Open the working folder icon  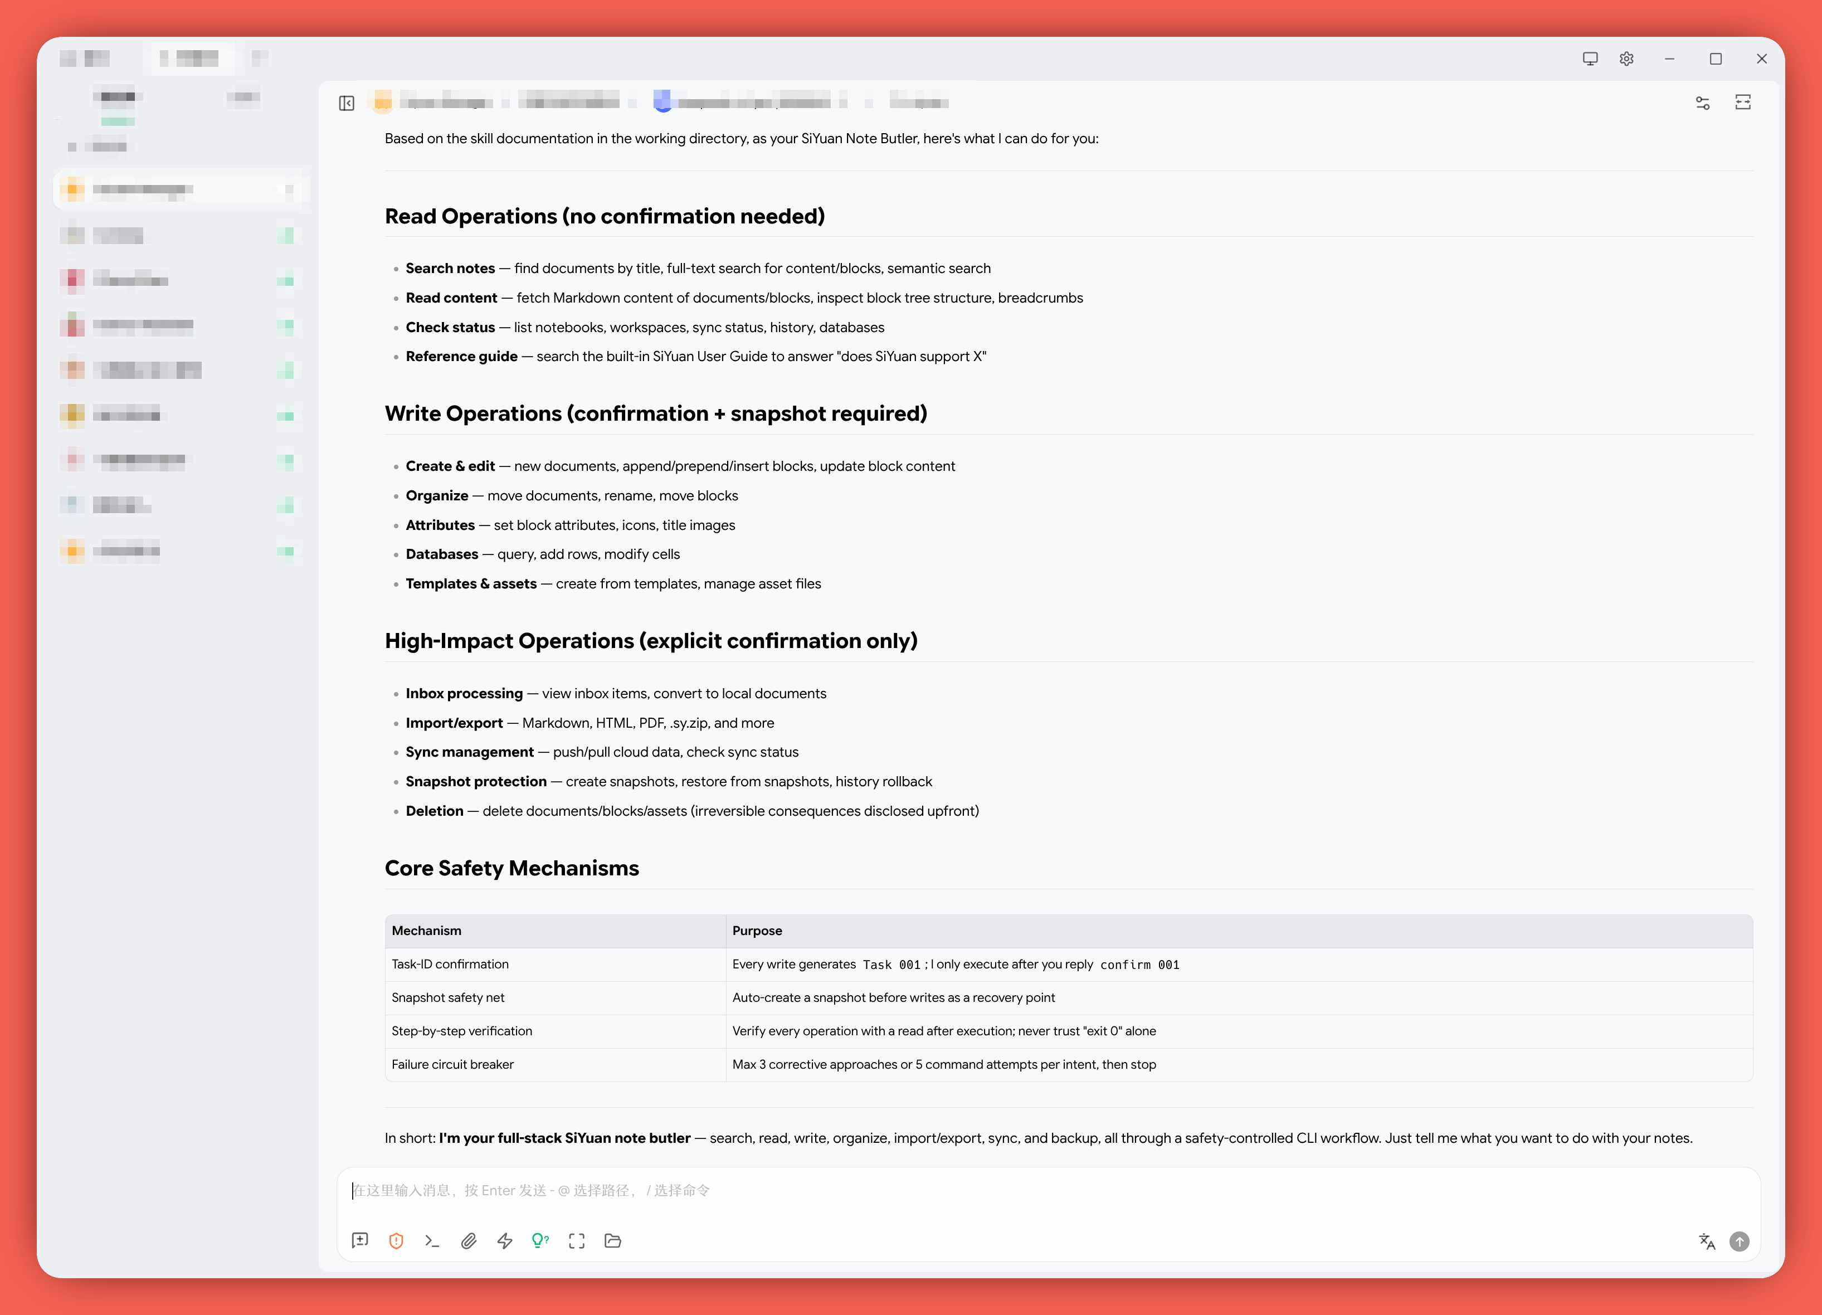point(613,1241)
